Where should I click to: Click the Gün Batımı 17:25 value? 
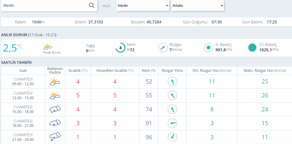click(272, 22)
